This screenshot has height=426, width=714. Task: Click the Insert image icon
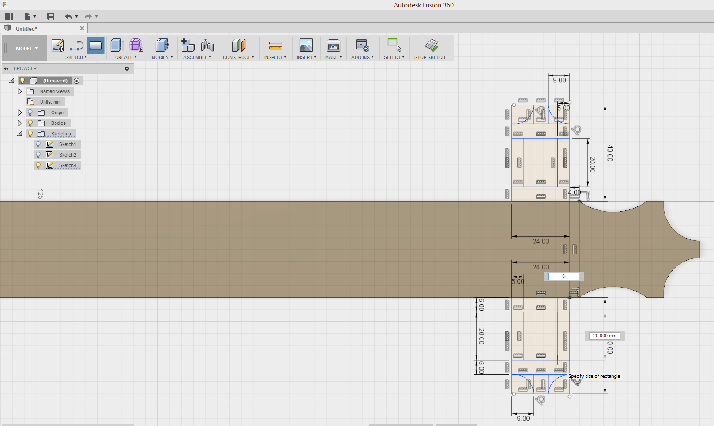306,45
